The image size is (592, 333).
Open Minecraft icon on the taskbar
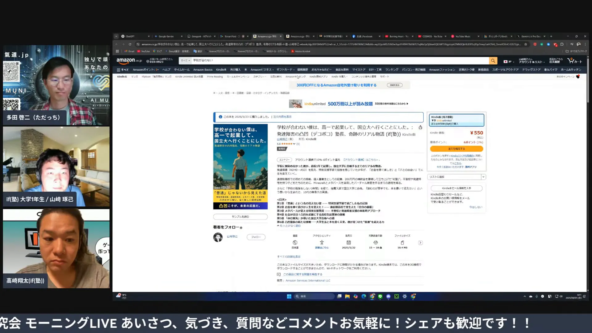click(x=397, y=296)
